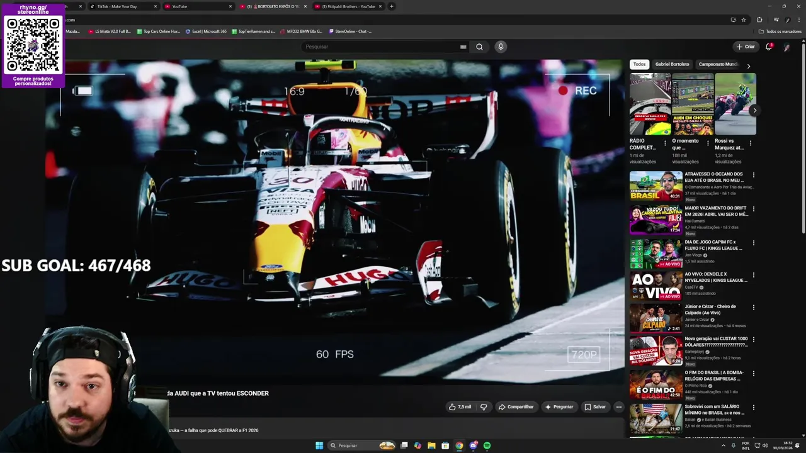Image resolution: width=806 pixels, height=453 pixels.
Task: Click the Windows taskbar 'Pesquisar' search box
Action: tap(362, 445)
